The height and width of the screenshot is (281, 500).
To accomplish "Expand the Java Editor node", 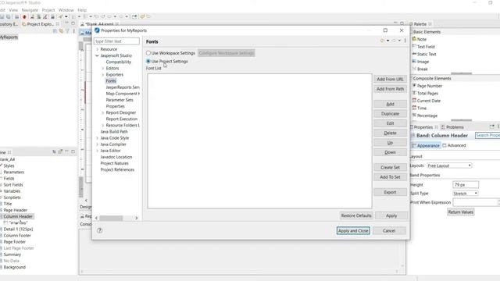I will [x=97, y=151].
